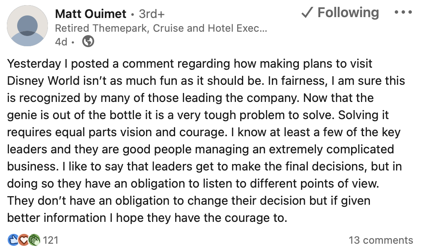Image resolution: width=423 pixels, height=251 pixels.
Task: View the 121 reactions list
Action: point(51,240)
